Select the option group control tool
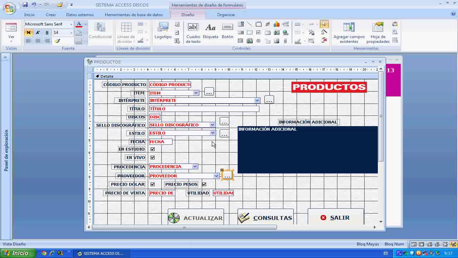This screenshot has width=458, height=258. 258,24
